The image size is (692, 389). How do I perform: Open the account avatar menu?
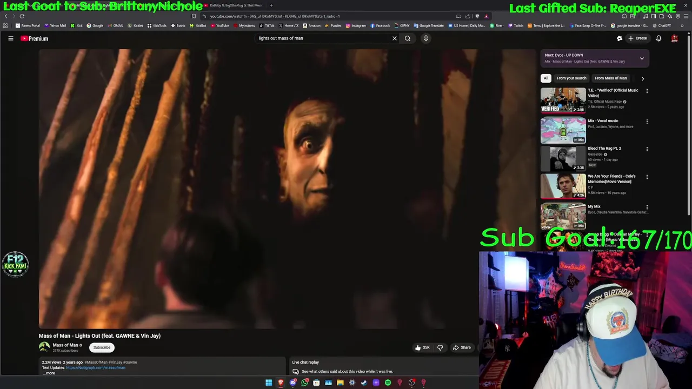point(674,38)
